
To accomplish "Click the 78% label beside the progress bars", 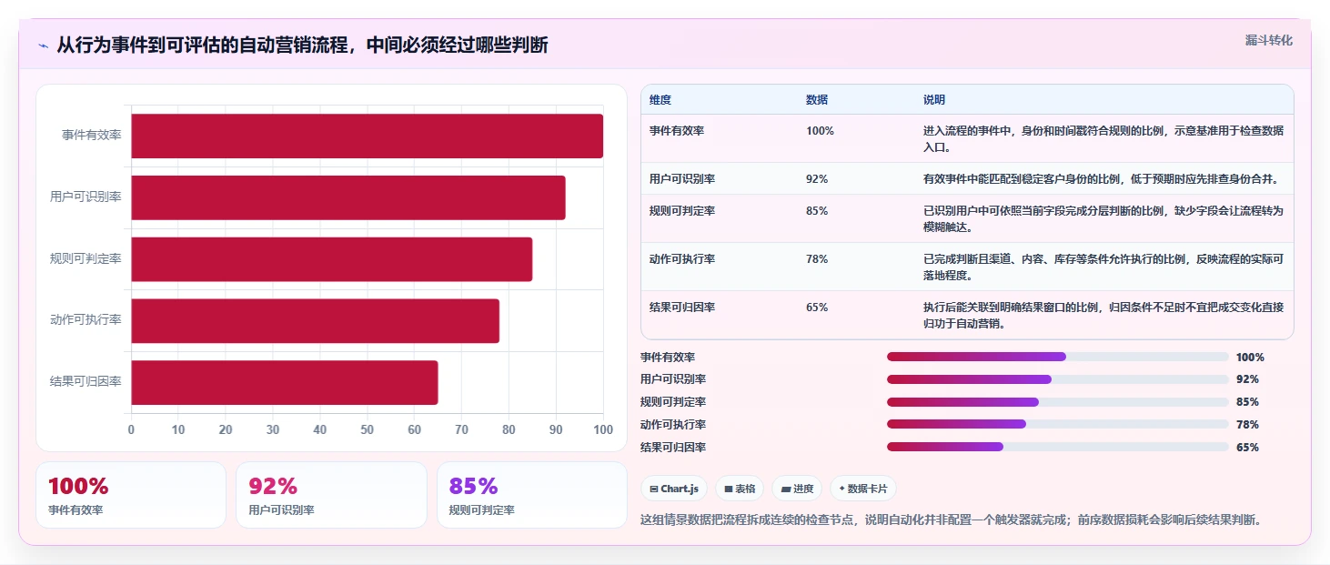I will [1247, 425].
